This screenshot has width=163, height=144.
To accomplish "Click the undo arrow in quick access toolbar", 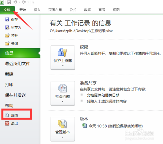I will 15,2.
